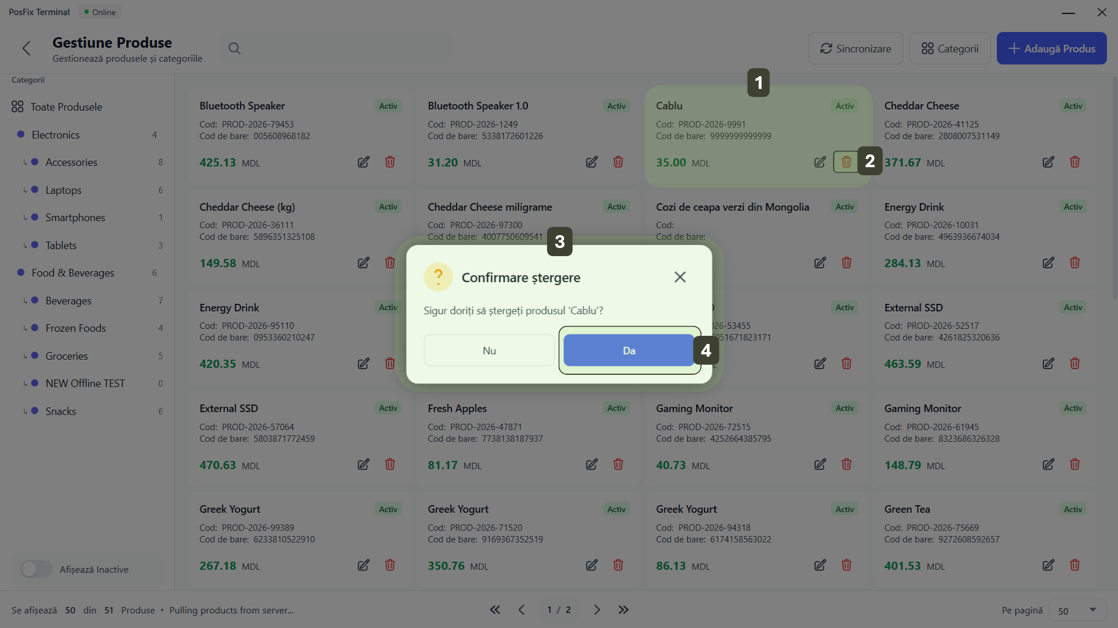The height and width of the screenshot is (628, 1118).
Task: Click Adaugă Produs to add a product
Action: click(1051, 48)
